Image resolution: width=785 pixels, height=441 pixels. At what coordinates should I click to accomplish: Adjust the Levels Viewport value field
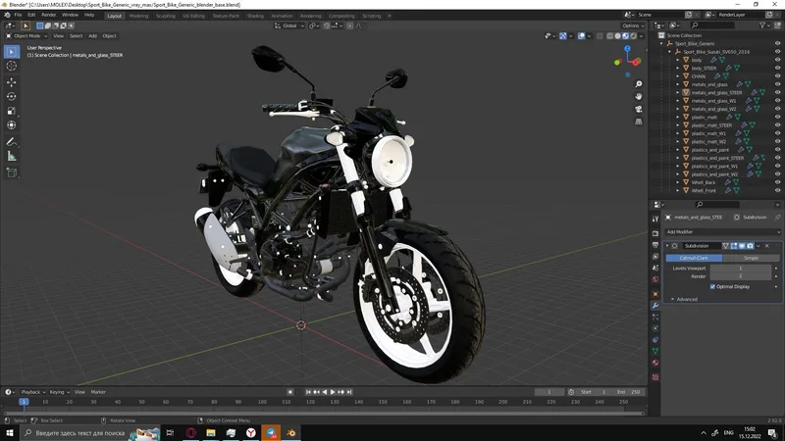tap(741, 269)
